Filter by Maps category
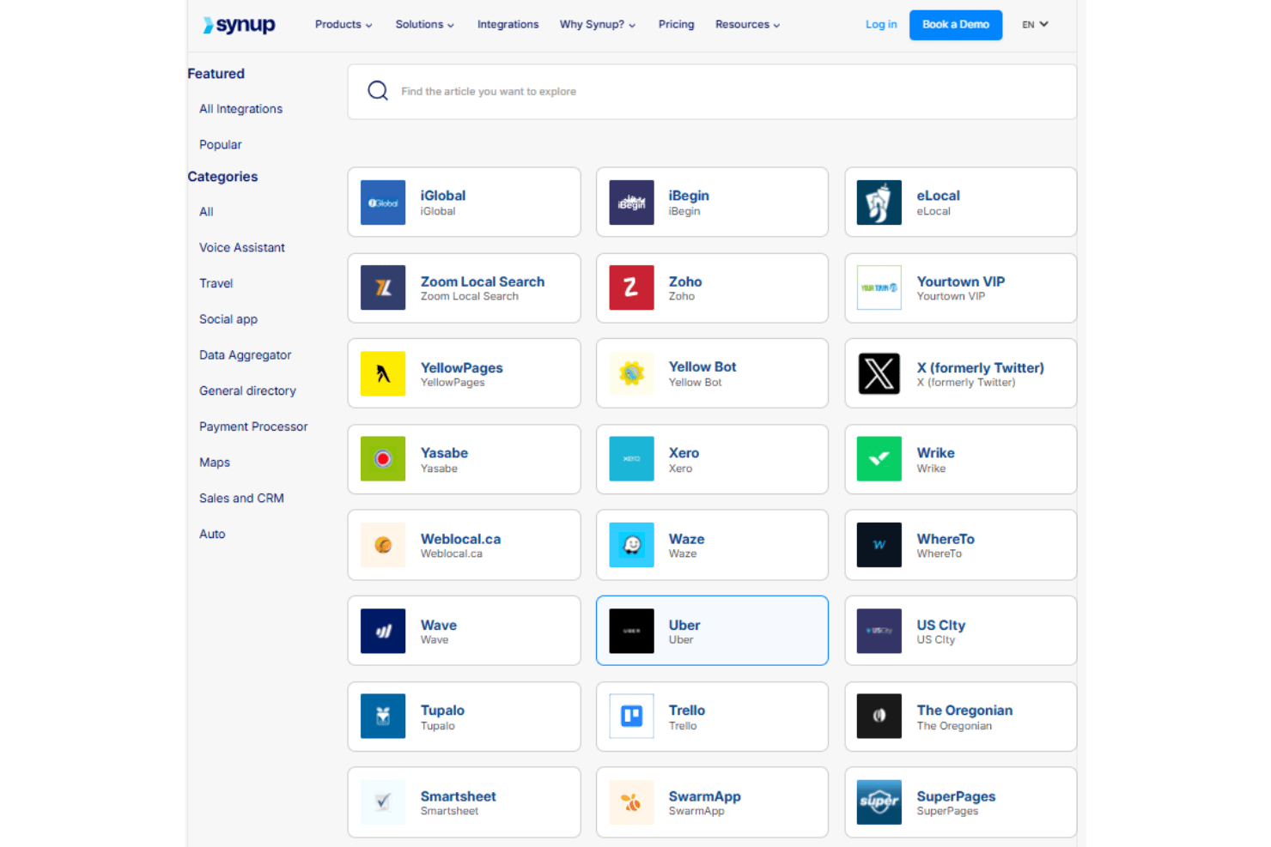The image size is (1271, 847). coord(215,463)
